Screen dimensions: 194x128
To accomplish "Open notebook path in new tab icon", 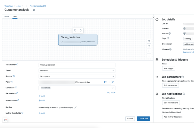I will (x=105, y=82).
